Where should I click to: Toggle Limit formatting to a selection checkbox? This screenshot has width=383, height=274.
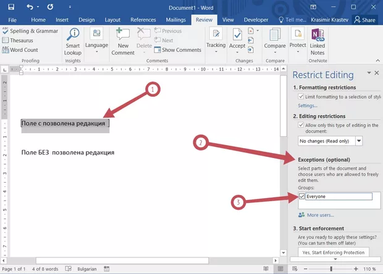[301, 96]
